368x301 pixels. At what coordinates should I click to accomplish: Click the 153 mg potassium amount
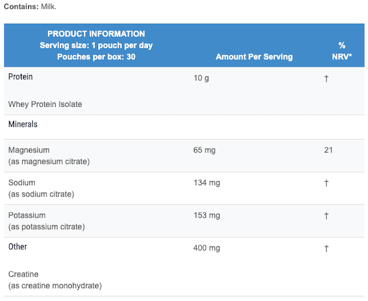click(x=207, y=216)
